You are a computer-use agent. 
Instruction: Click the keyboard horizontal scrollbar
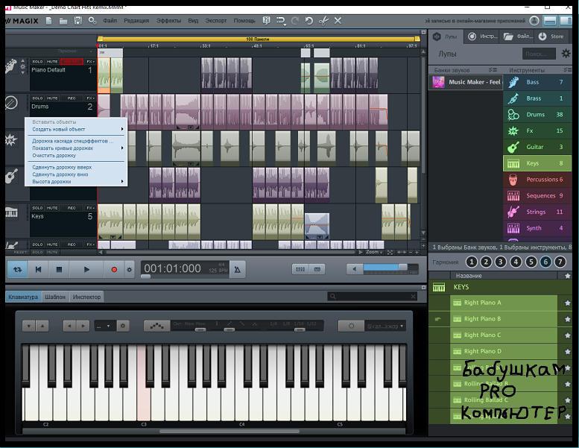[x=229, y=431]
